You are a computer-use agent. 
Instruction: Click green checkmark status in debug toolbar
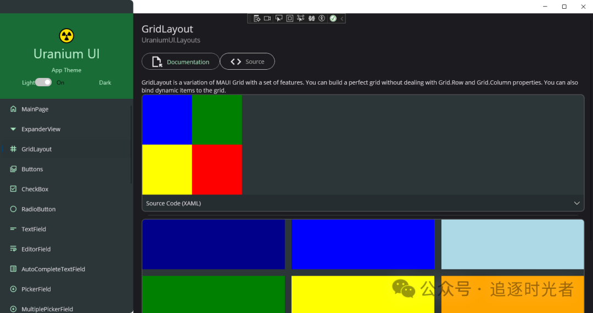pyautogui.click(x=333, y=19)
